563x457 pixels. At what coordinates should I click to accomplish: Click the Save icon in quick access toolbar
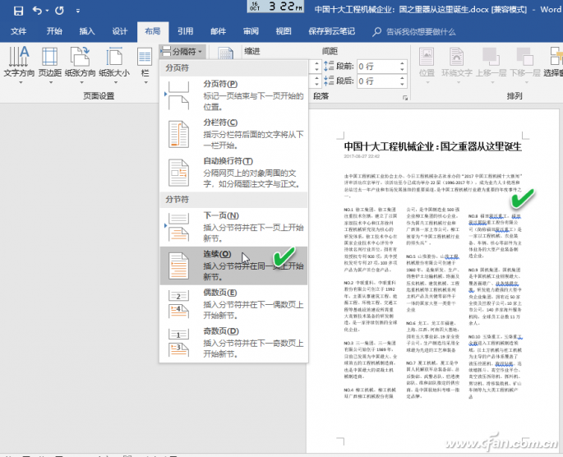coord(18,11)
